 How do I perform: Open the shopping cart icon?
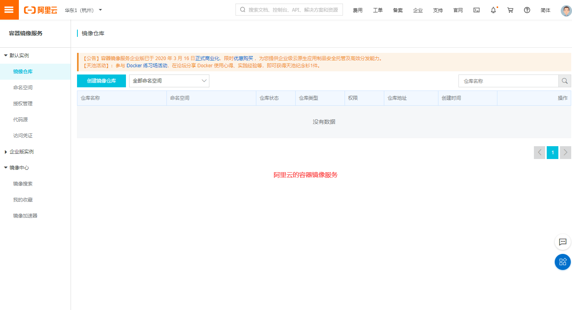click(x=510, y=10)
